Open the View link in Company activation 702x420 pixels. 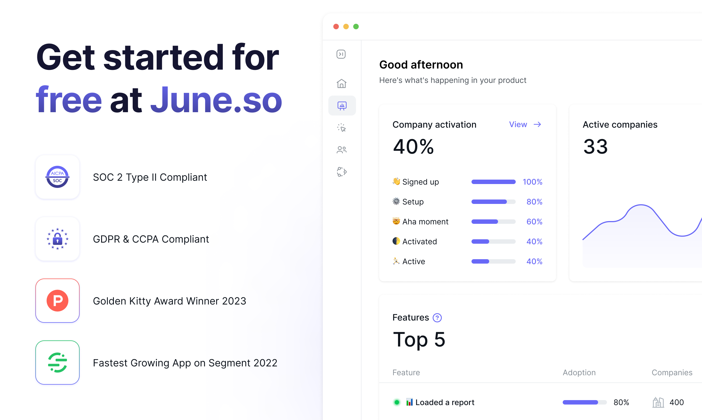[x=518, y=124]
